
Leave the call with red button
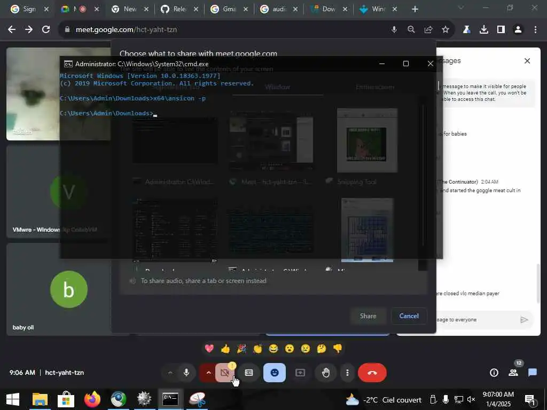(x=372, y=373)
